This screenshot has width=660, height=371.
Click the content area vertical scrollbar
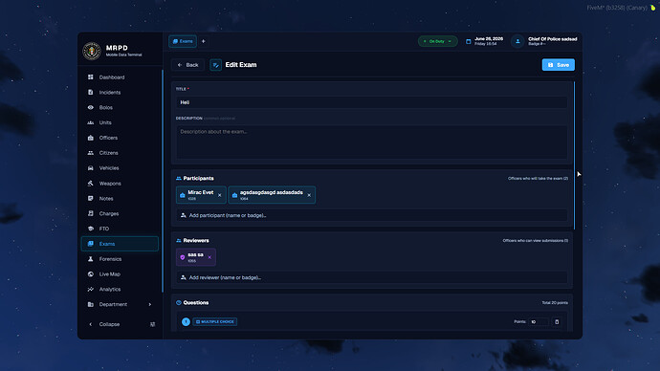tap(574, 156)
